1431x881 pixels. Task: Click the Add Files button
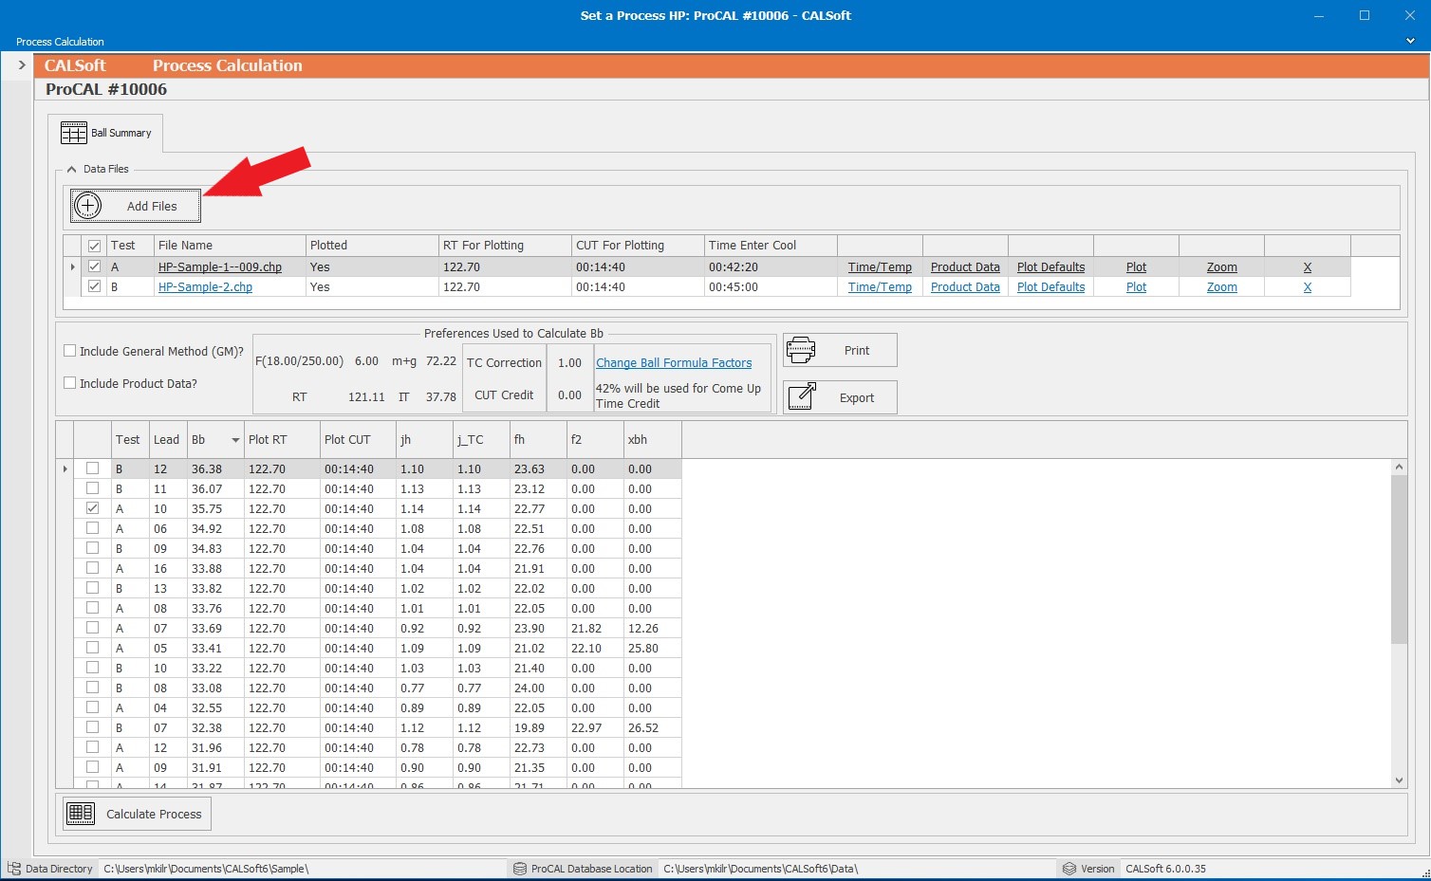(135, 206)
